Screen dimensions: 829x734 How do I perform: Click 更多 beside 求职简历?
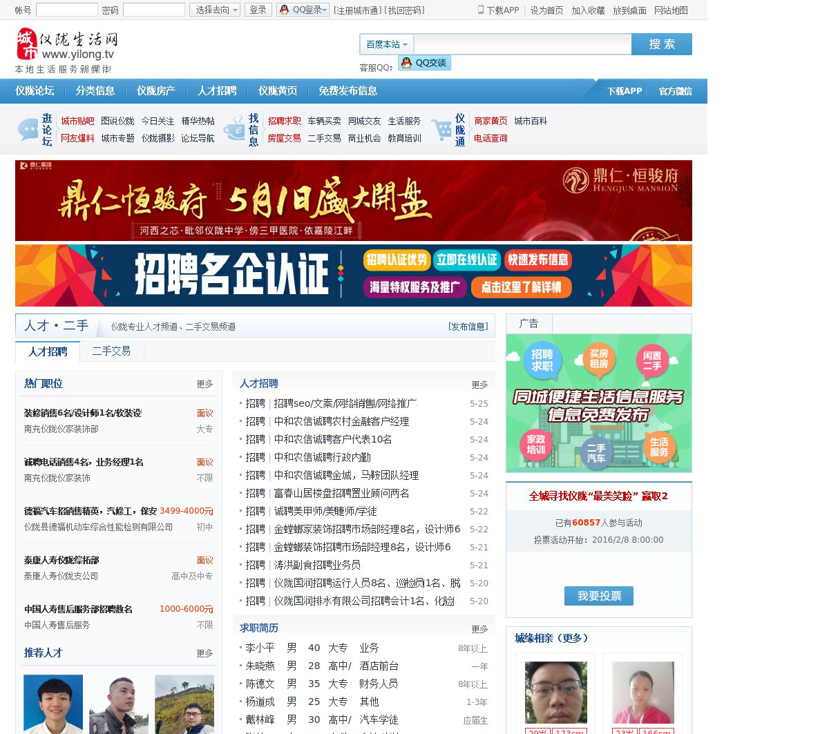(x=479, y=629)
